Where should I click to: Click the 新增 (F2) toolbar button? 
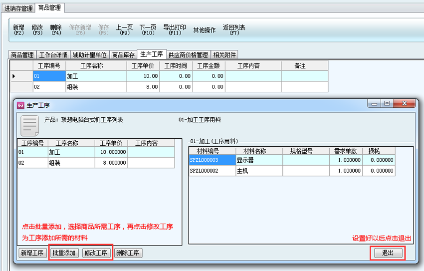[x=18, y=30]
